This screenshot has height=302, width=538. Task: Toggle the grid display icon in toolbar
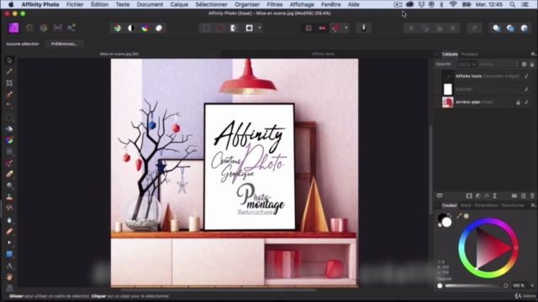click(x=309, y=28)
